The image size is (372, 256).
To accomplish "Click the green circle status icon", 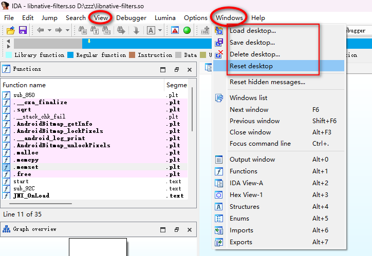I will pos(187,30).
